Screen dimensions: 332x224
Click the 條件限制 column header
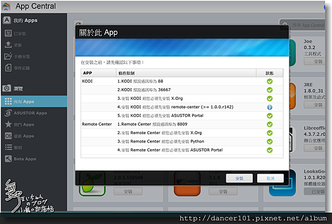[186, 73]
